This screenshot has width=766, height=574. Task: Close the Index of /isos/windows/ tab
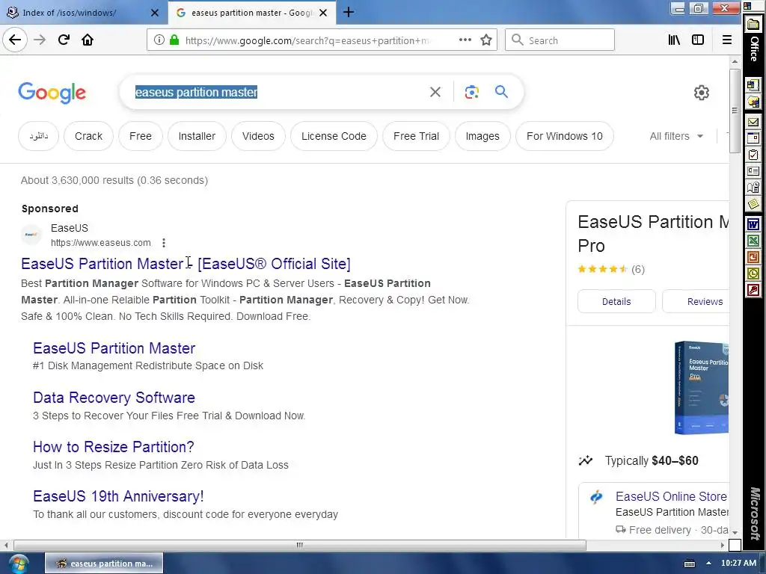click(155, 13)
